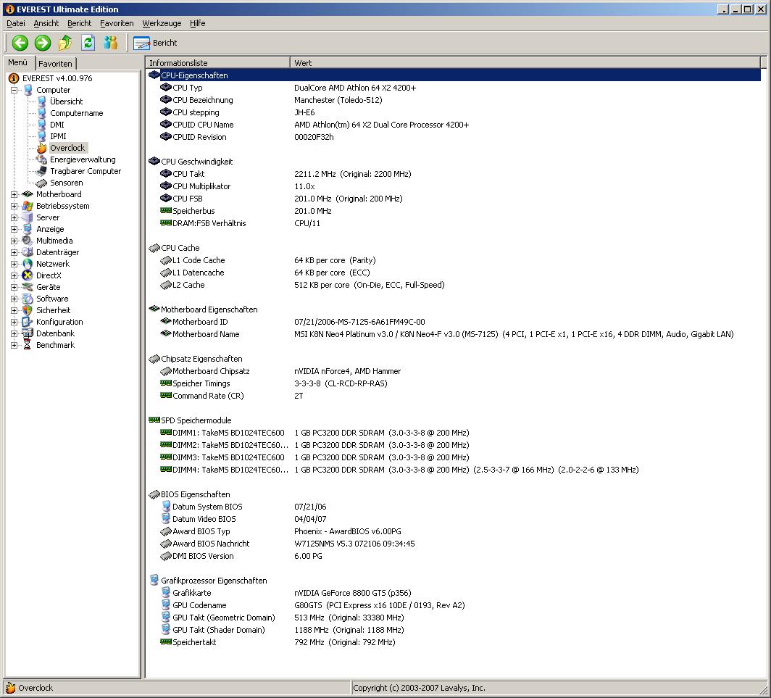The image size is (771, 698).
Task: Open the Datei menu
Action: (x=16, y=23)
